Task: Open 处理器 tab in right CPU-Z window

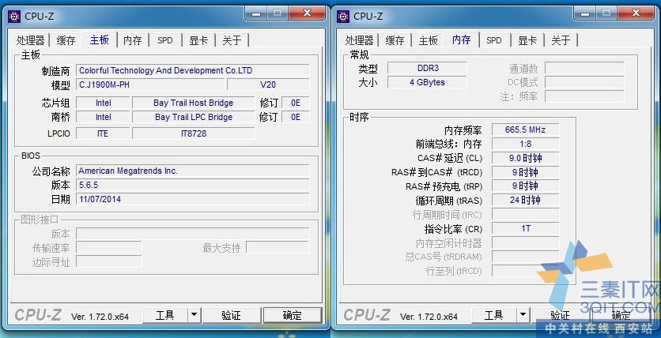Action: [359, 40]
